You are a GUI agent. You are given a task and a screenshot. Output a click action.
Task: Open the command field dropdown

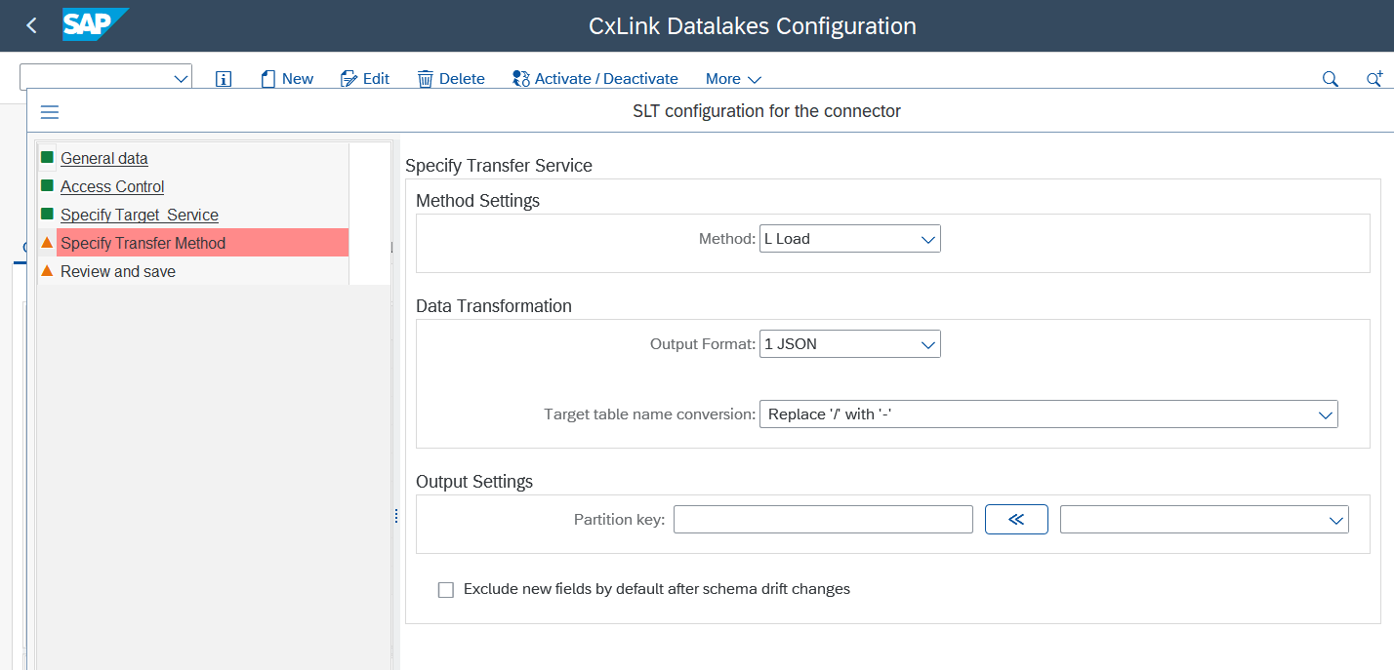pyautogui.click(x=181, y=79)
